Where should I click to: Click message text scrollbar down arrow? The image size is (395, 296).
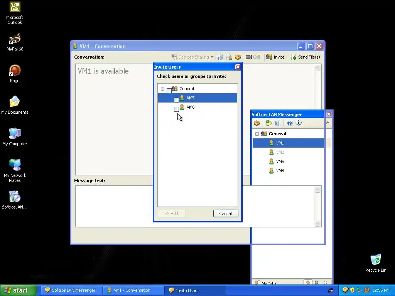click(318, 224)
